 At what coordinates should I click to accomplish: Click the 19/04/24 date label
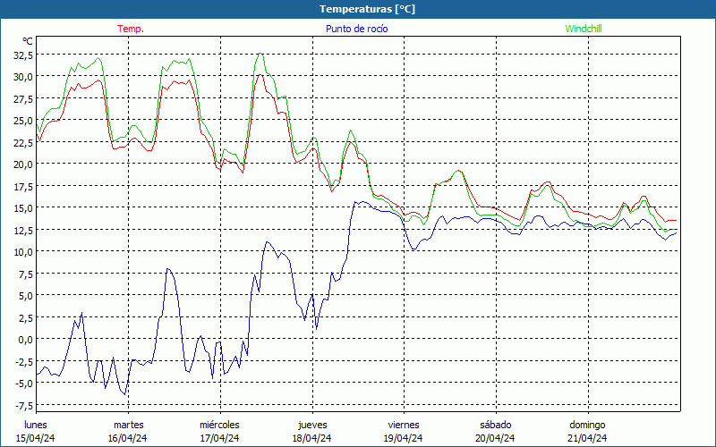404,438
